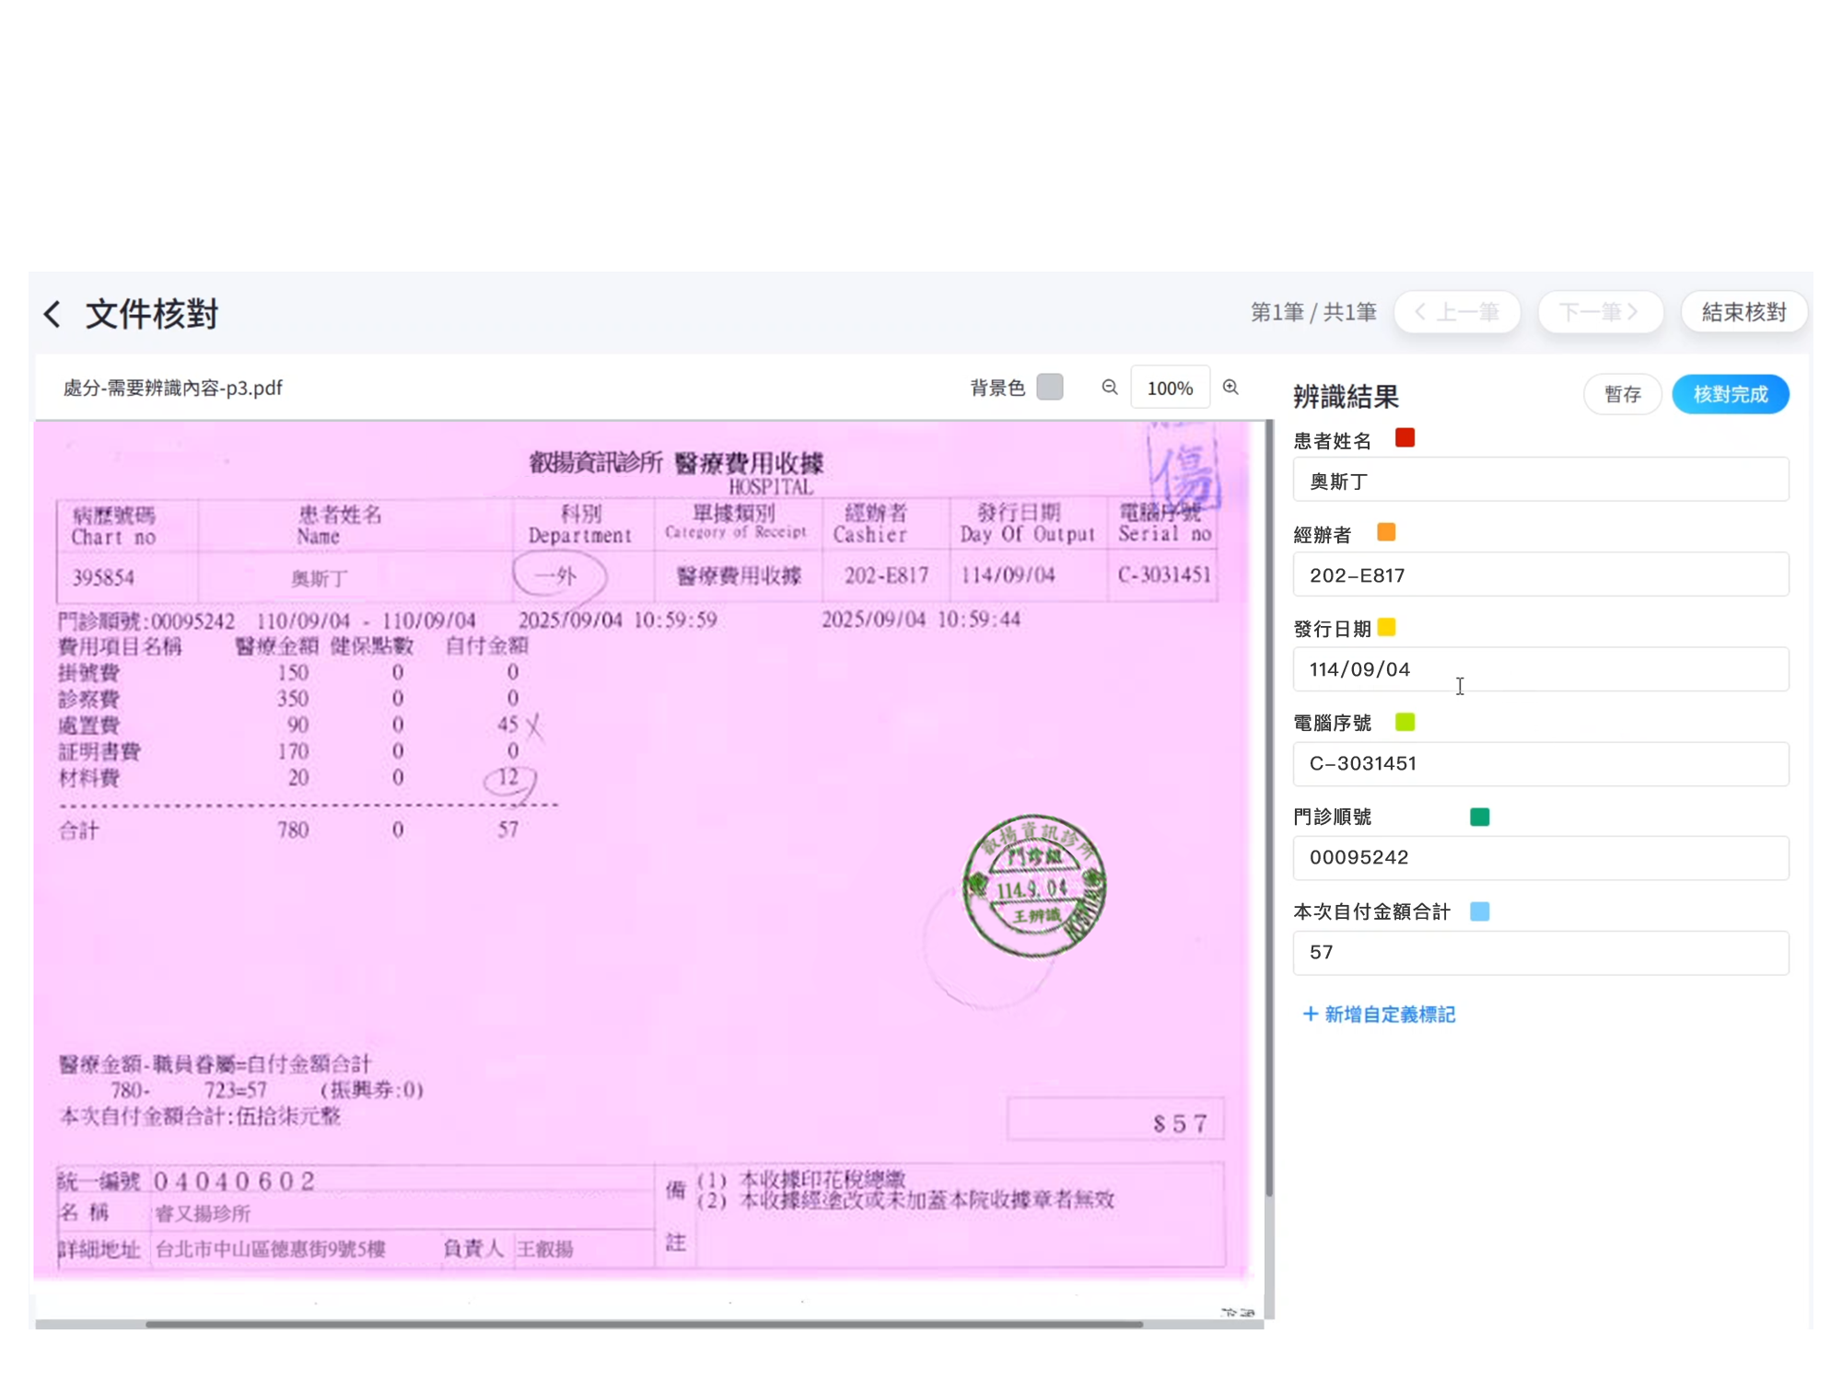The image size is (1842, 1381).
Task: Click the gray 背景色 color swatch
Action: tap(1050, 387)
